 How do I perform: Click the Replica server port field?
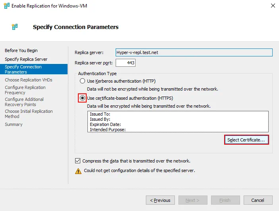[126, 63]
